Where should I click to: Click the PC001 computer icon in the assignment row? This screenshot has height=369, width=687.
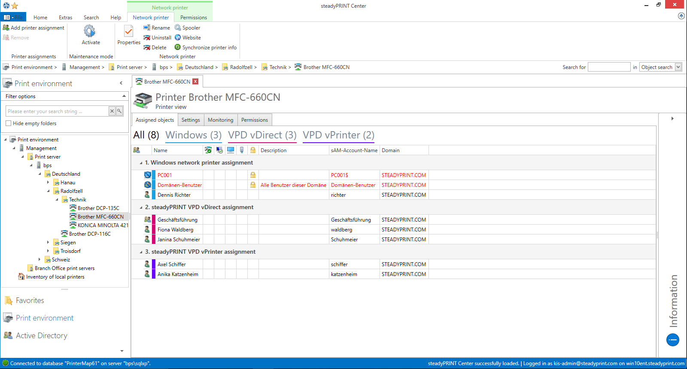click(x=148, y=175)
